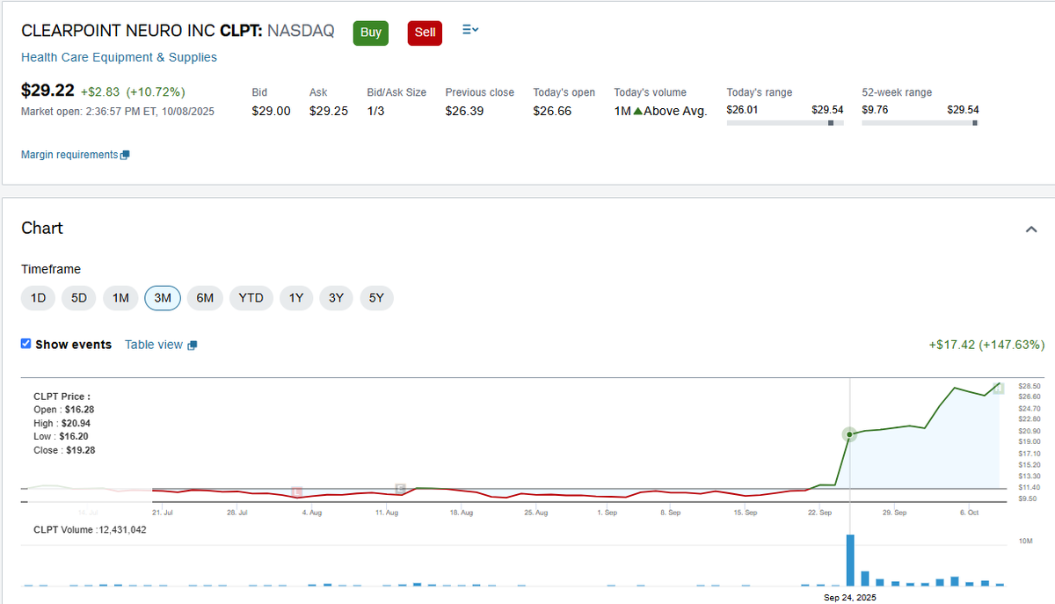1055x604 pixels.
Task: Click the green event marker at chart's right end
Action: tap(999, 388)
